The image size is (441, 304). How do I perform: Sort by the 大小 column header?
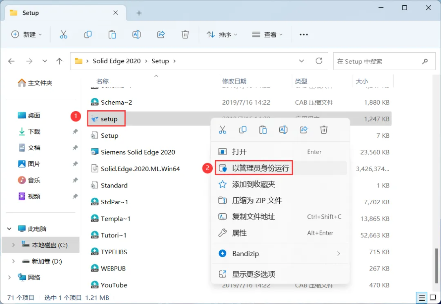coord(362,81)
